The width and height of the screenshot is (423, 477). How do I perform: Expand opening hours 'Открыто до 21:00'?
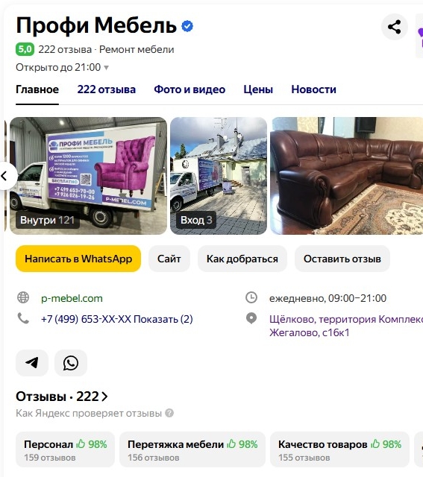click(x=62, y=67)
